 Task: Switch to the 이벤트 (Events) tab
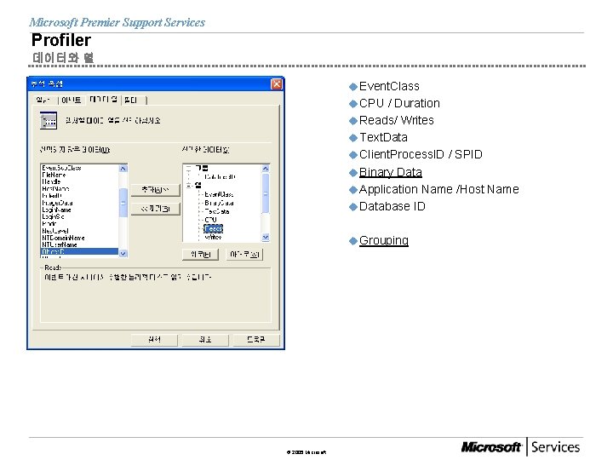[x=72, y=101]
